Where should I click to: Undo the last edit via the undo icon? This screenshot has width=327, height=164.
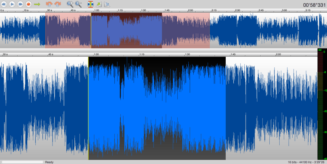coord(49,4)
